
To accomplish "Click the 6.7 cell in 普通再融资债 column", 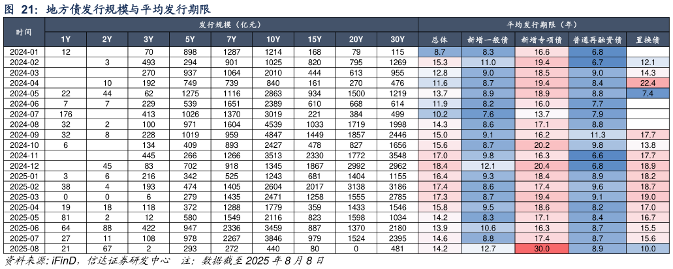I will [597, 62].
